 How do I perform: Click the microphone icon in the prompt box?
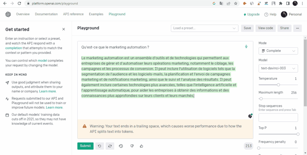[x=246, y=47]
